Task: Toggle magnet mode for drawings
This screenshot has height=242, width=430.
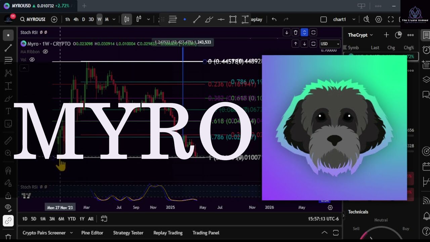Action: tap(8, 170)
